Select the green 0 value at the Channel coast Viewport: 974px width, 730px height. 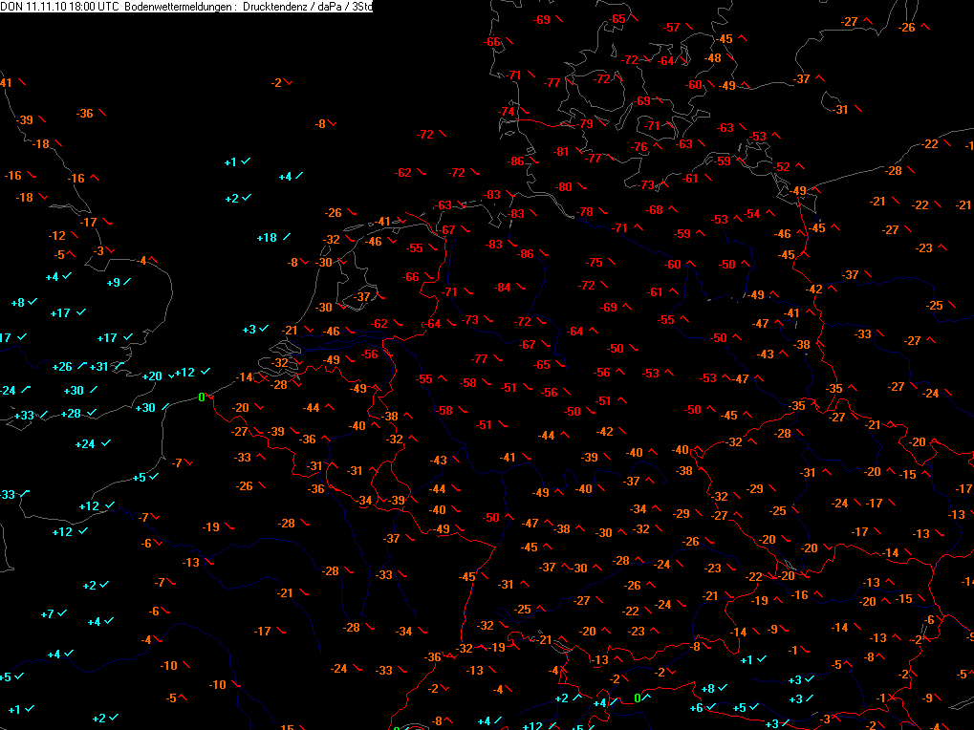[202, 397]
